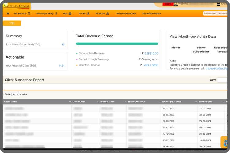Click the E-KYC person icon

pyautogui.click(x=88, y=13)
